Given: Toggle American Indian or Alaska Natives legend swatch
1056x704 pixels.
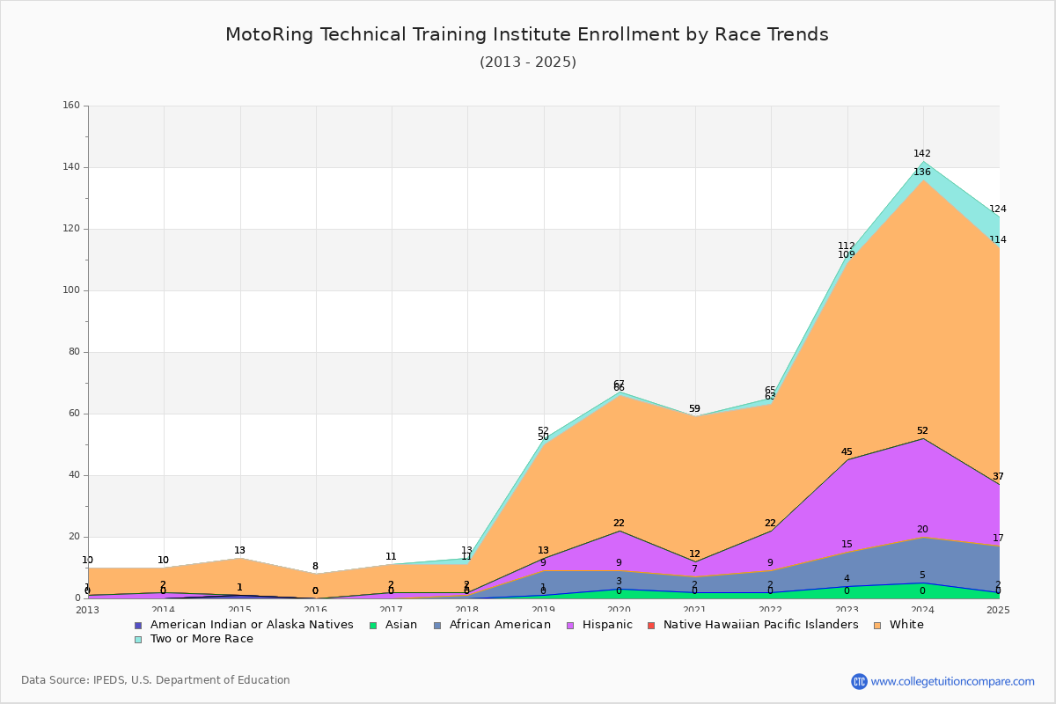Looking at the screenshot, I should click(x=138, y=625).
